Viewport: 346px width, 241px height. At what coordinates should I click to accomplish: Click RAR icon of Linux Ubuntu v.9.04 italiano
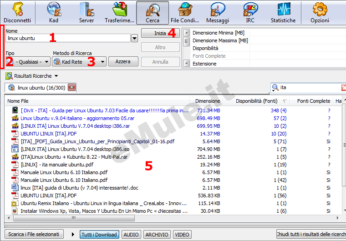point(15,118)
